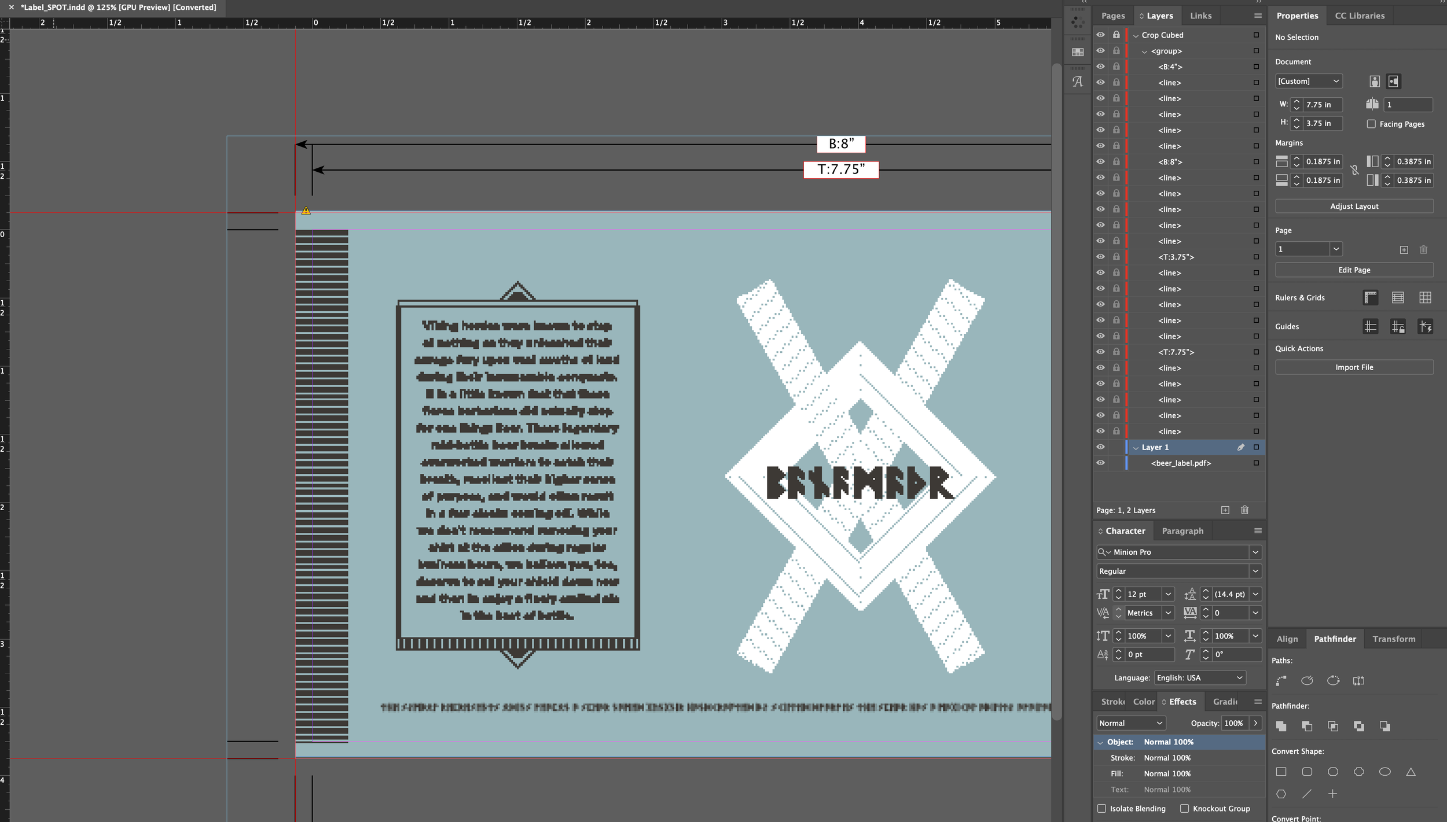Click the Pathfinder Add icon
1447x822 pixels.
click(1281, 726)
